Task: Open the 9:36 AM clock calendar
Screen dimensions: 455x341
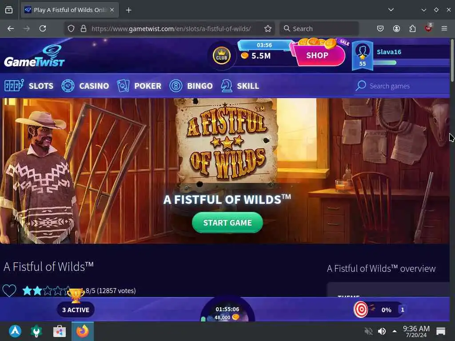Action: [x=416, y=331]
